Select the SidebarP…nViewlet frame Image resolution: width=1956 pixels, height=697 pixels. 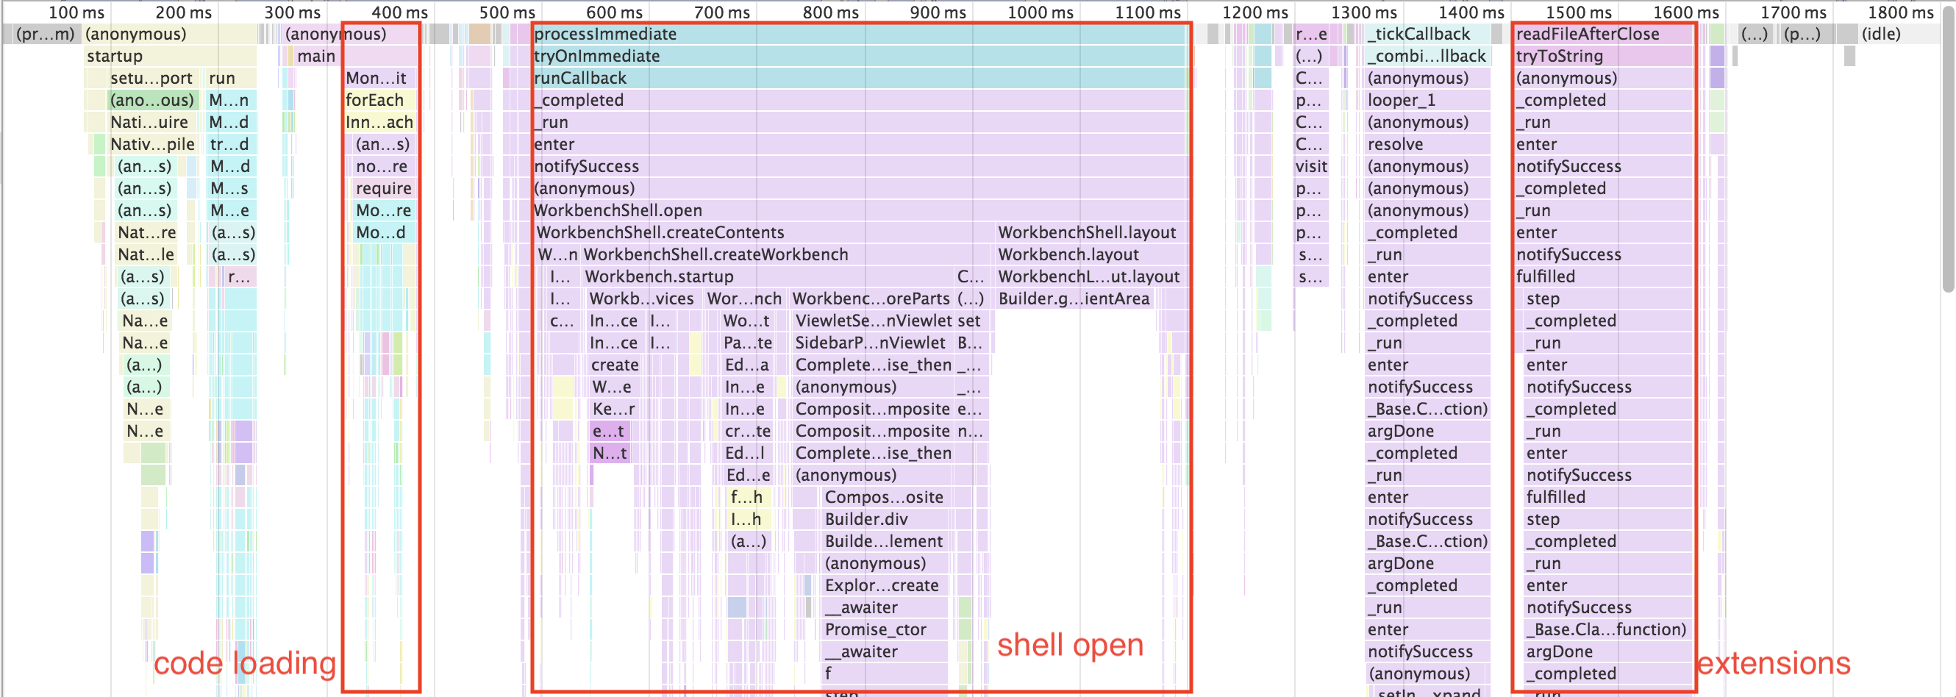pos(874,343)
